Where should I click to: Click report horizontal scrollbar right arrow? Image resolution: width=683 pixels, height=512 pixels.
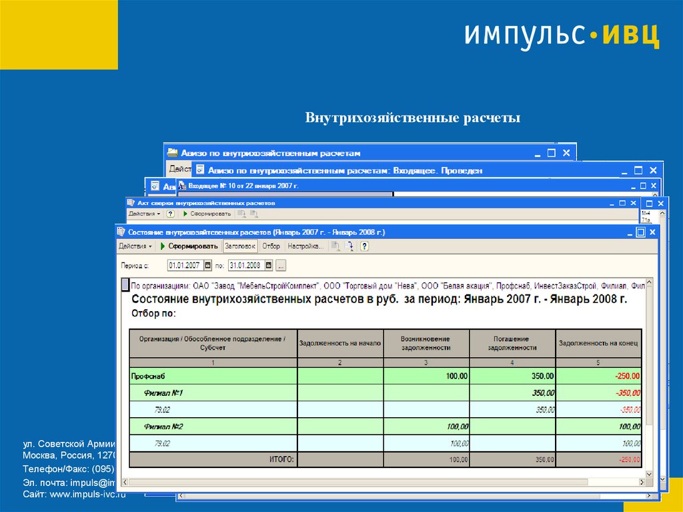point(642,482)
